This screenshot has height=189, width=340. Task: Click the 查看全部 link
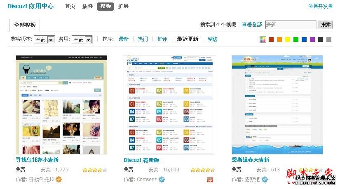pyautogui.click(x=251, y=25)
